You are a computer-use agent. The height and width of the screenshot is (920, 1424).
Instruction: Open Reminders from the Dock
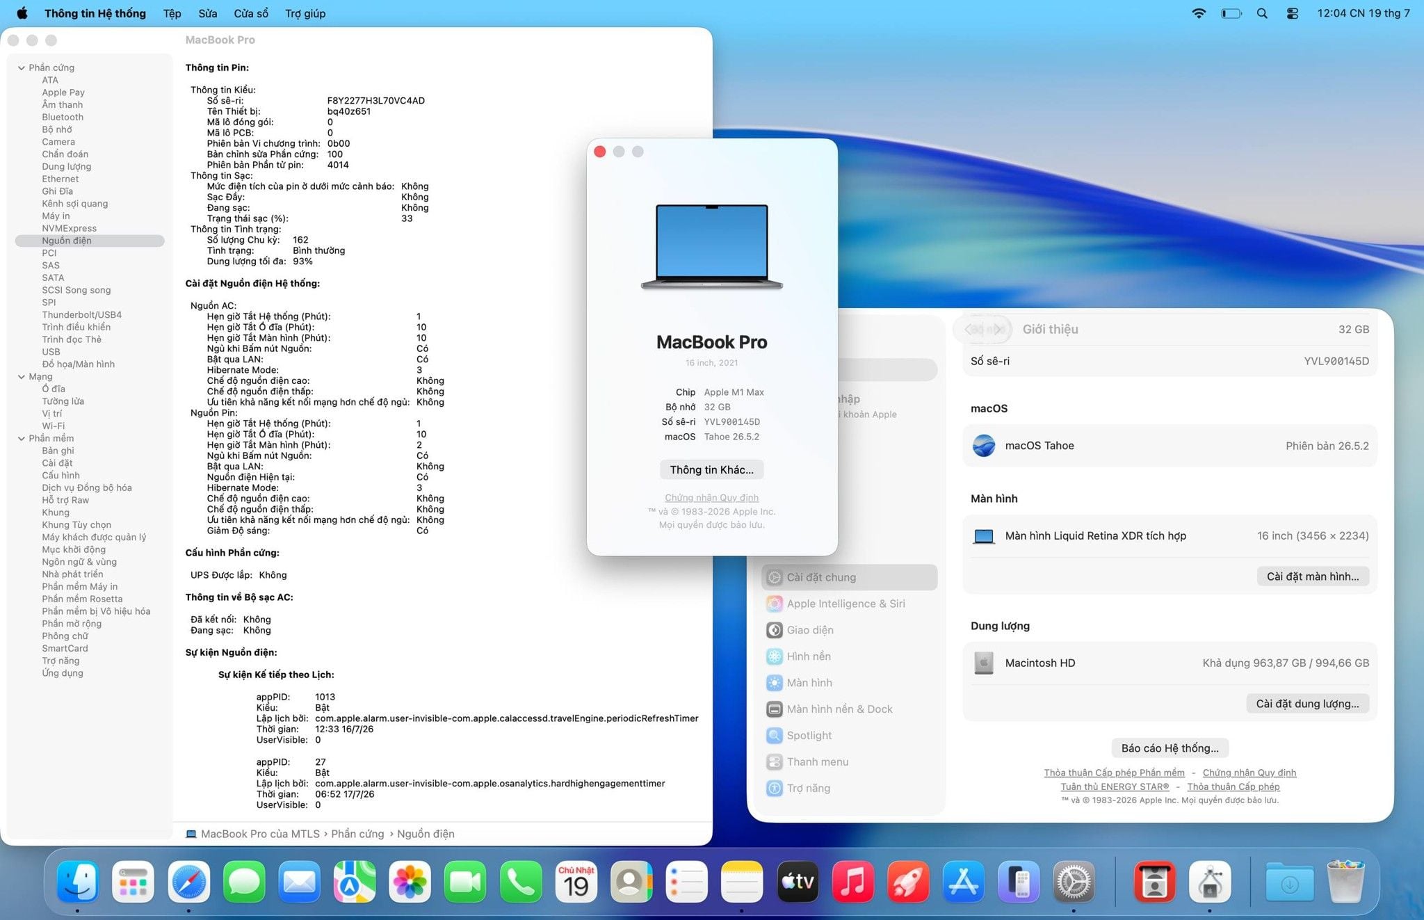[x=686, y=881]
